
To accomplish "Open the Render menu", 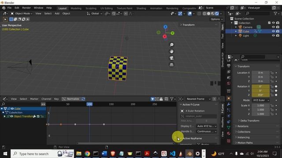I will [26, 8].
